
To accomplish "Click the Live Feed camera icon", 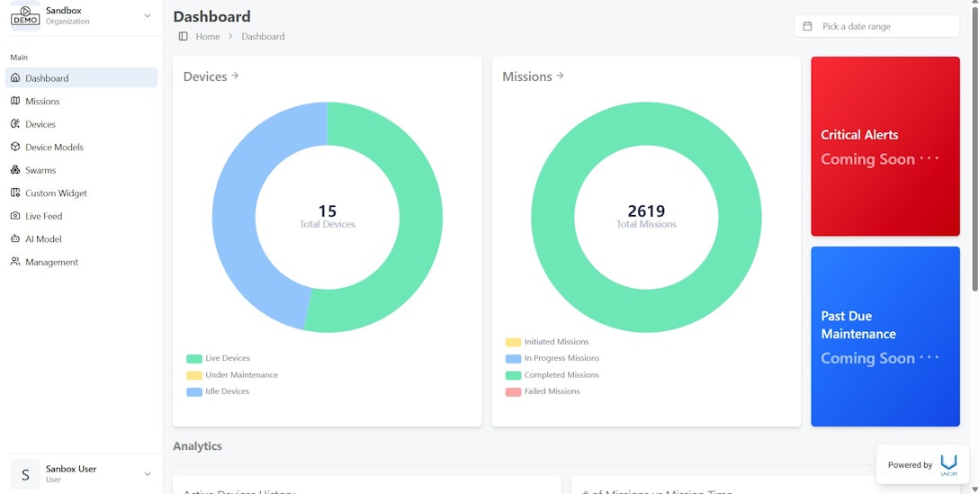I will pos(15,216).
